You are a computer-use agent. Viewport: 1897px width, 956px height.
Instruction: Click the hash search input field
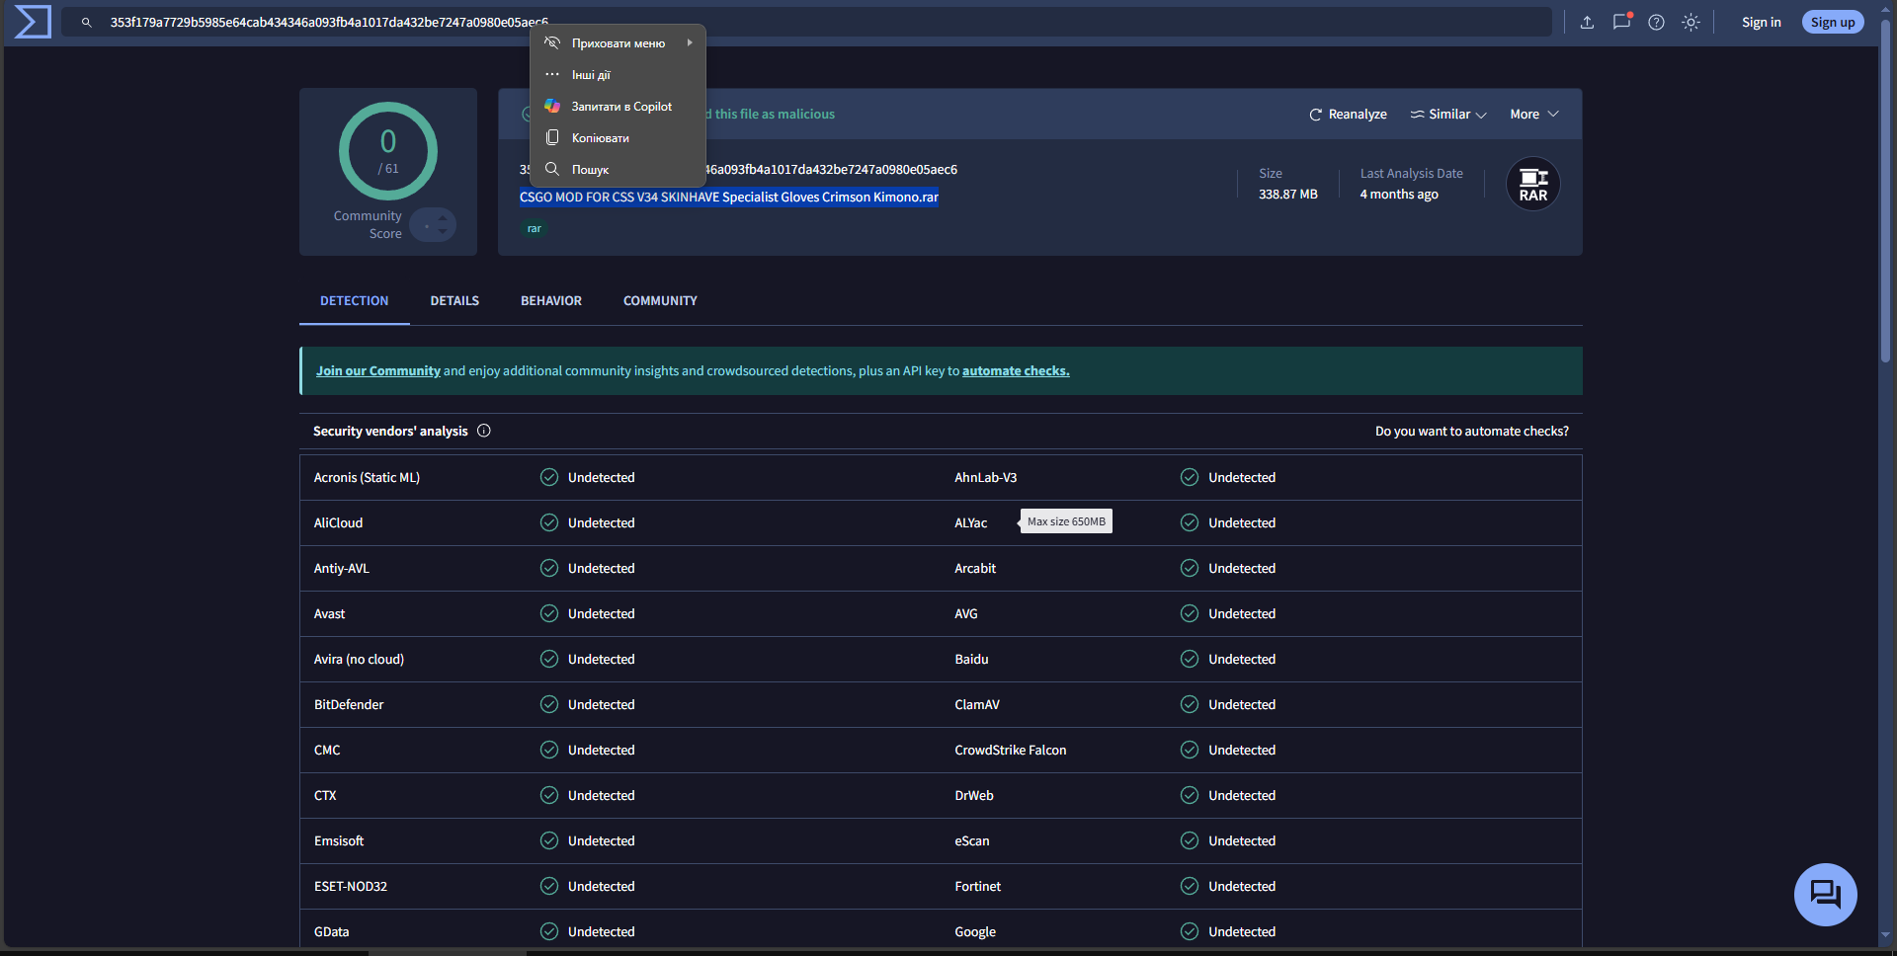click(x=806, y=22)
